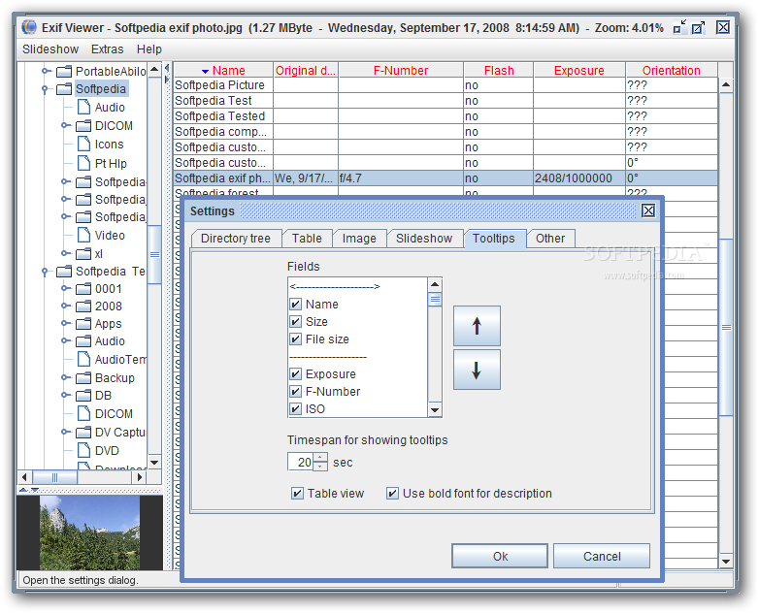This screenshot has width=759, height=613.
Task: Uncheck the Size field checkbox
Action: click(295, 322)
